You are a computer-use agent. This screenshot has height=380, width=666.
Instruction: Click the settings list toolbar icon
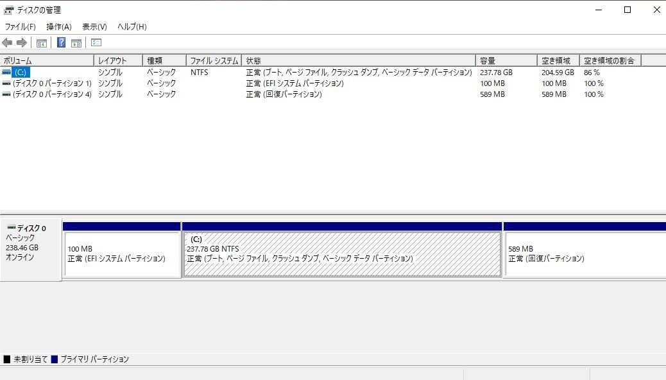[96, 42]
